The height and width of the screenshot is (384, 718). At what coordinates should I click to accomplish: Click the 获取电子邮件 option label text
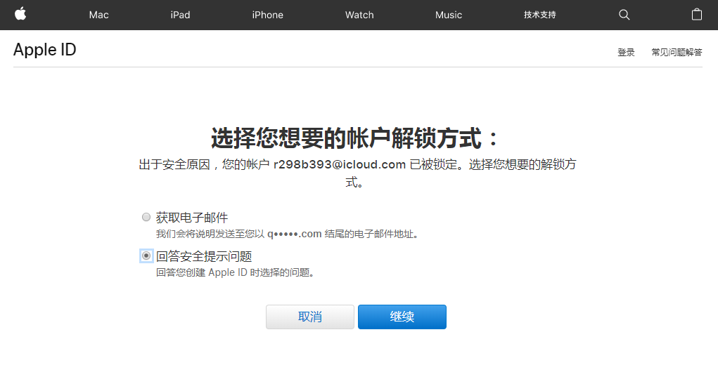(x=192, y=218)
